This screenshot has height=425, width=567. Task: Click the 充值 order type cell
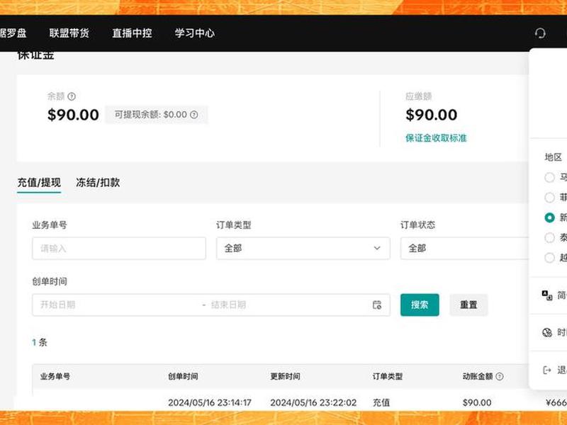coord(381,402)
